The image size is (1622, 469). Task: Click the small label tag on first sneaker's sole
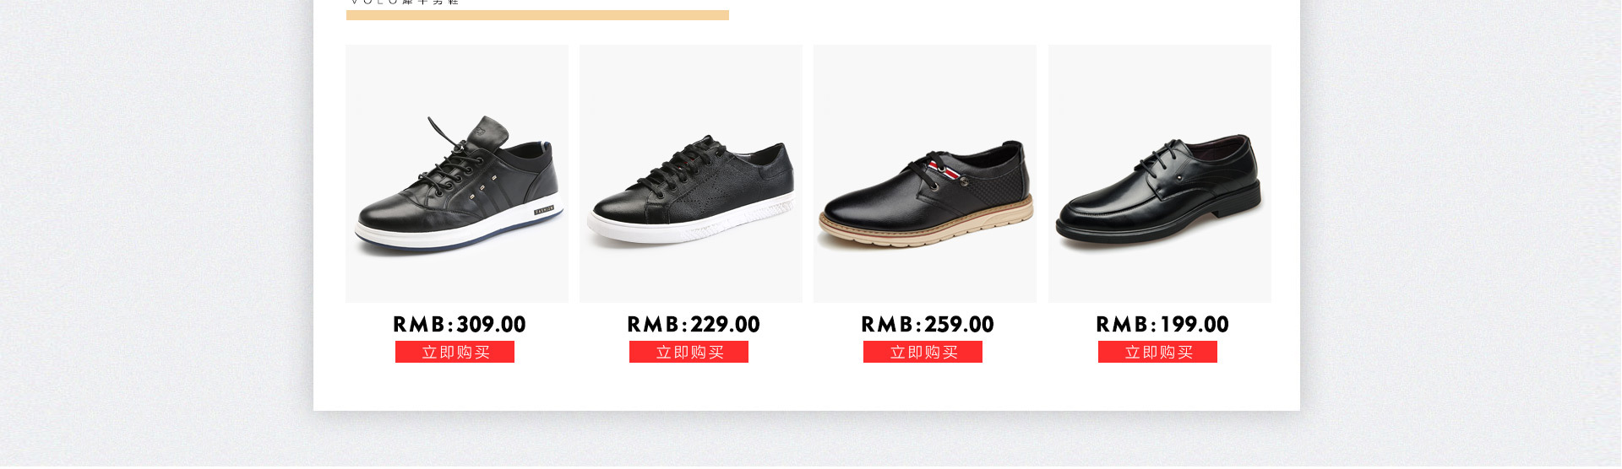544,209
